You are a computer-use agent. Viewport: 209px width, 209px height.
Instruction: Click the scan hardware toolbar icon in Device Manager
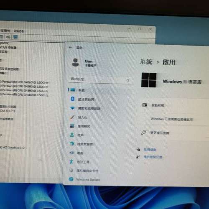point(8,37)
